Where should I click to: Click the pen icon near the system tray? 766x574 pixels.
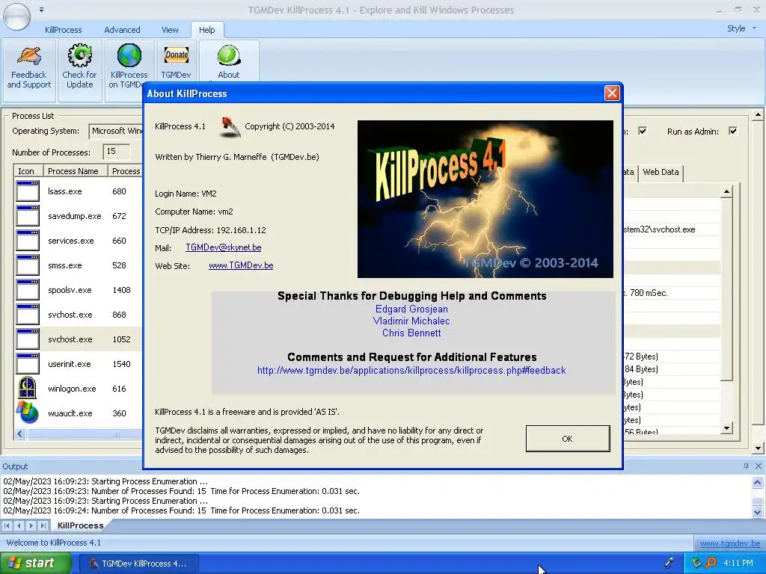coord(670,563)
